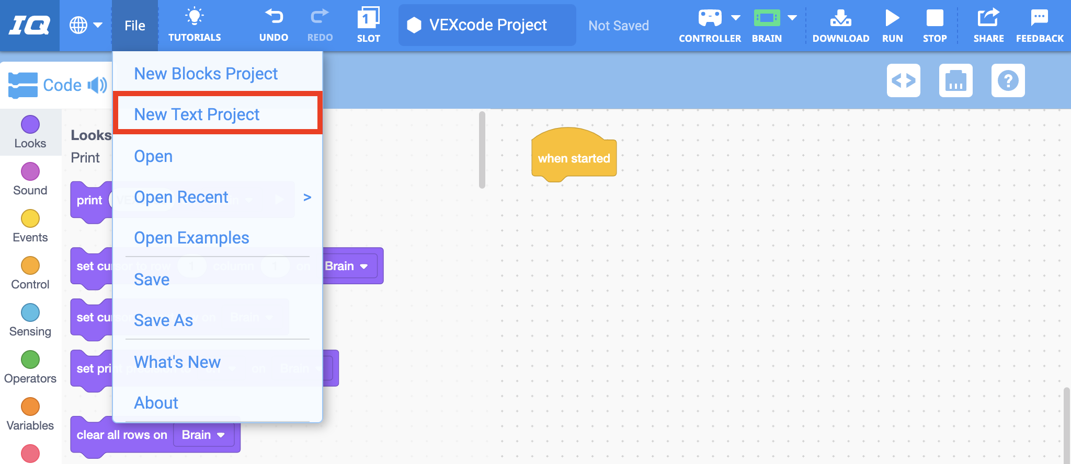Open the Brain dropdown in clear all rows block
The height and width of the screenshot is (464, 1071).
(203, 435)
